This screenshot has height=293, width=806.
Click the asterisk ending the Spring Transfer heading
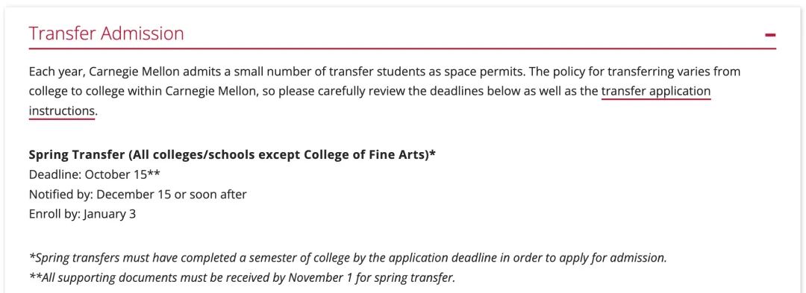coord(433,154)
